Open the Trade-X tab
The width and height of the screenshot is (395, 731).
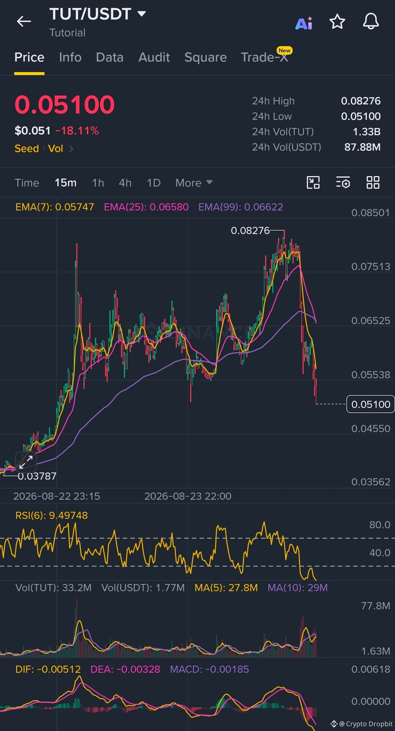265,57
